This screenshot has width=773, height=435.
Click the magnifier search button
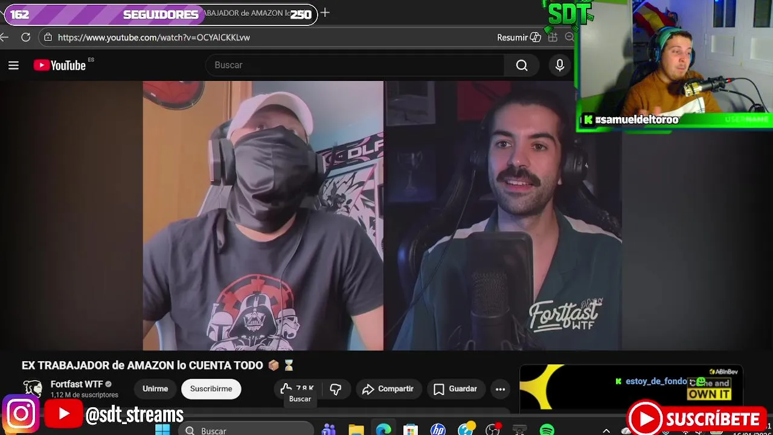[522, 65]
